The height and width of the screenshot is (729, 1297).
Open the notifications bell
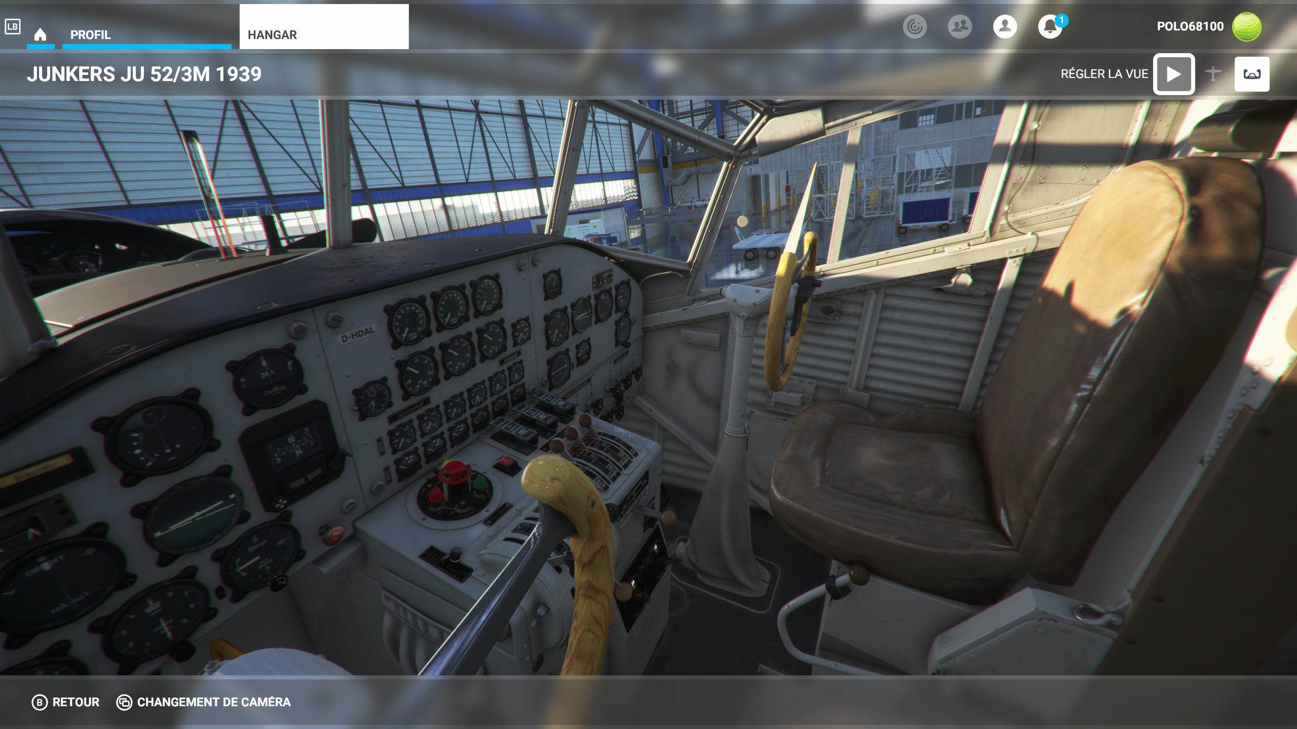pos(1050,27)
